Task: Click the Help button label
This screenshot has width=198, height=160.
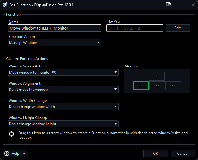Action: point(15,154)
